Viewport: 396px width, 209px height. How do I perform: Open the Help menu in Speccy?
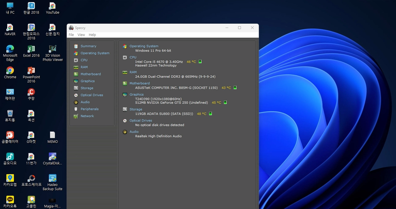click(x=92, y=35)
